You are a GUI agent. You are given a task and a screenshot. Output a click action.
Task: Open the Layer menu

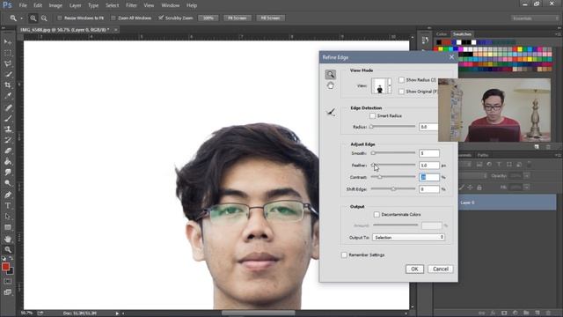(75, 5)
